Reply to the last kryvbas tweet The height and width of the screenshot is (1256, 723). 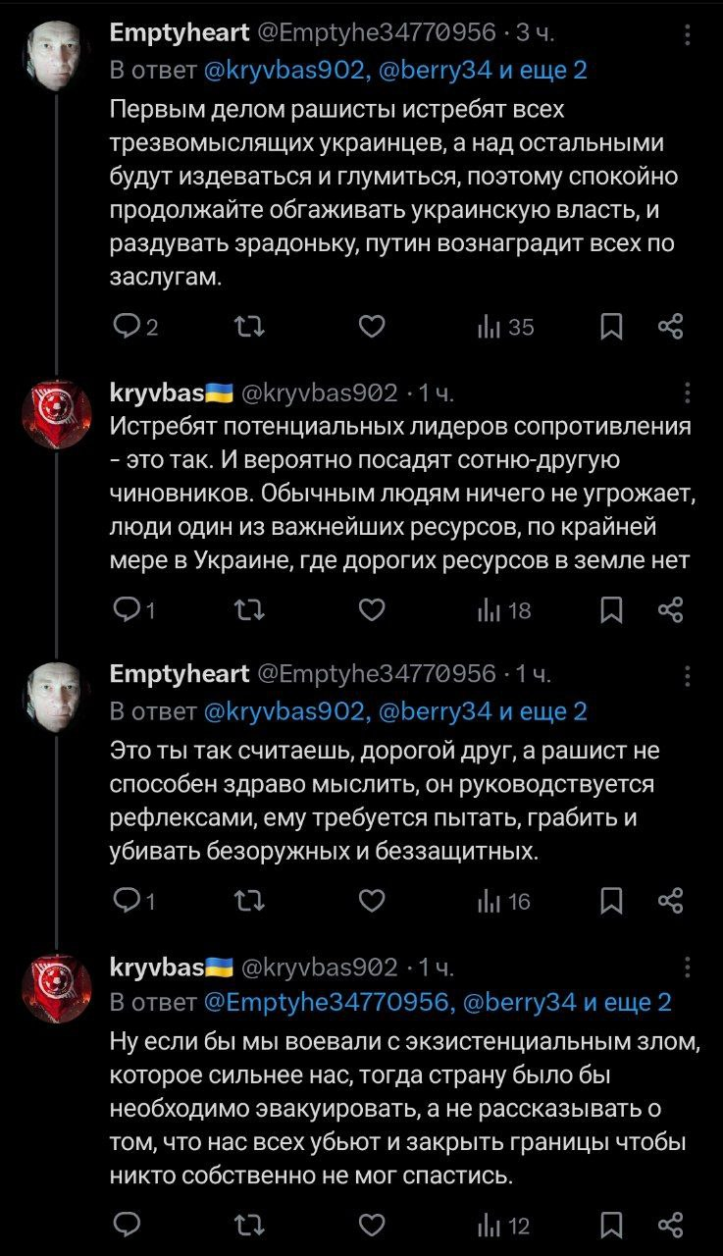(x=128, y=1225)
